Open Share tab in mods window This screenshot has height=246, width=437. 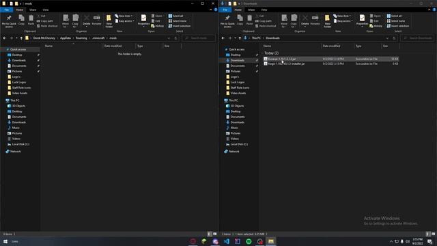[x=33, y=10]
